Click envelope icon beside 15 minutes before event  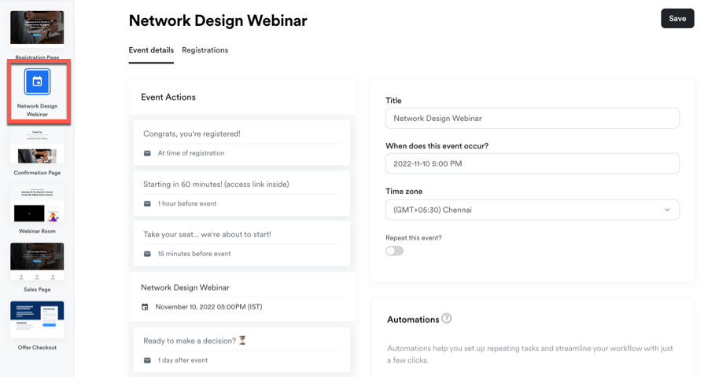[x=147, y=254]
